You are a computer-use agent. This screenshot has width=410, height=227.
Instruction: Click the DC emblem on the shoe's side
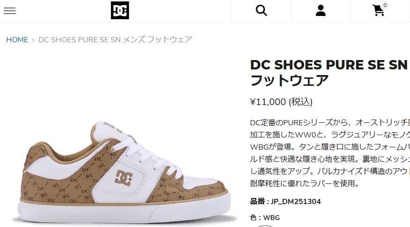click(124, 178)
